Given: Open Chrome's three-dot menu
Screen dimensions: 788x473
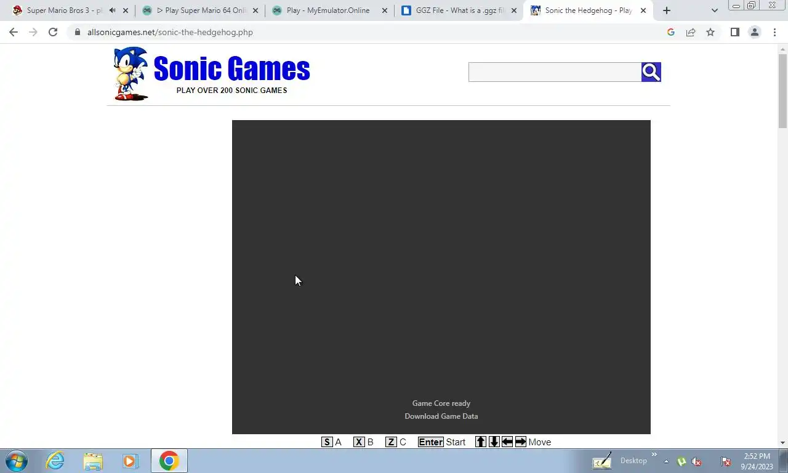Looking at the screenshot, I should pyautogui.click(x=774, y=32).
